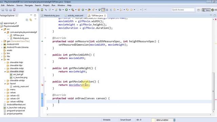The image size is (217, 122).
Task: Click the Forward navigation yellow arrow
Action: pos(138,10)
